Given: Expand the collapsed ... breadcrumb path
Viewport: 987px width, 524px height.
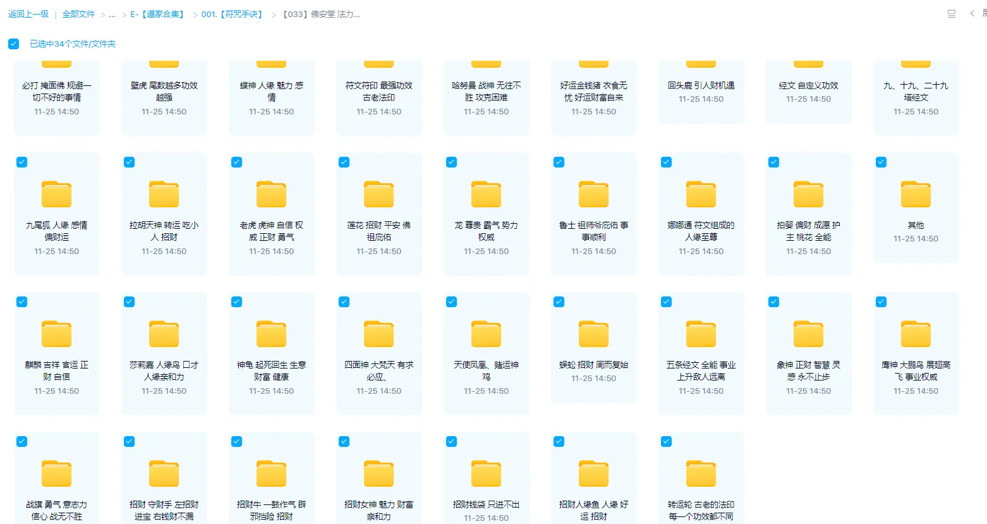Looking at the screenshot, I should (x=112, y=15).
